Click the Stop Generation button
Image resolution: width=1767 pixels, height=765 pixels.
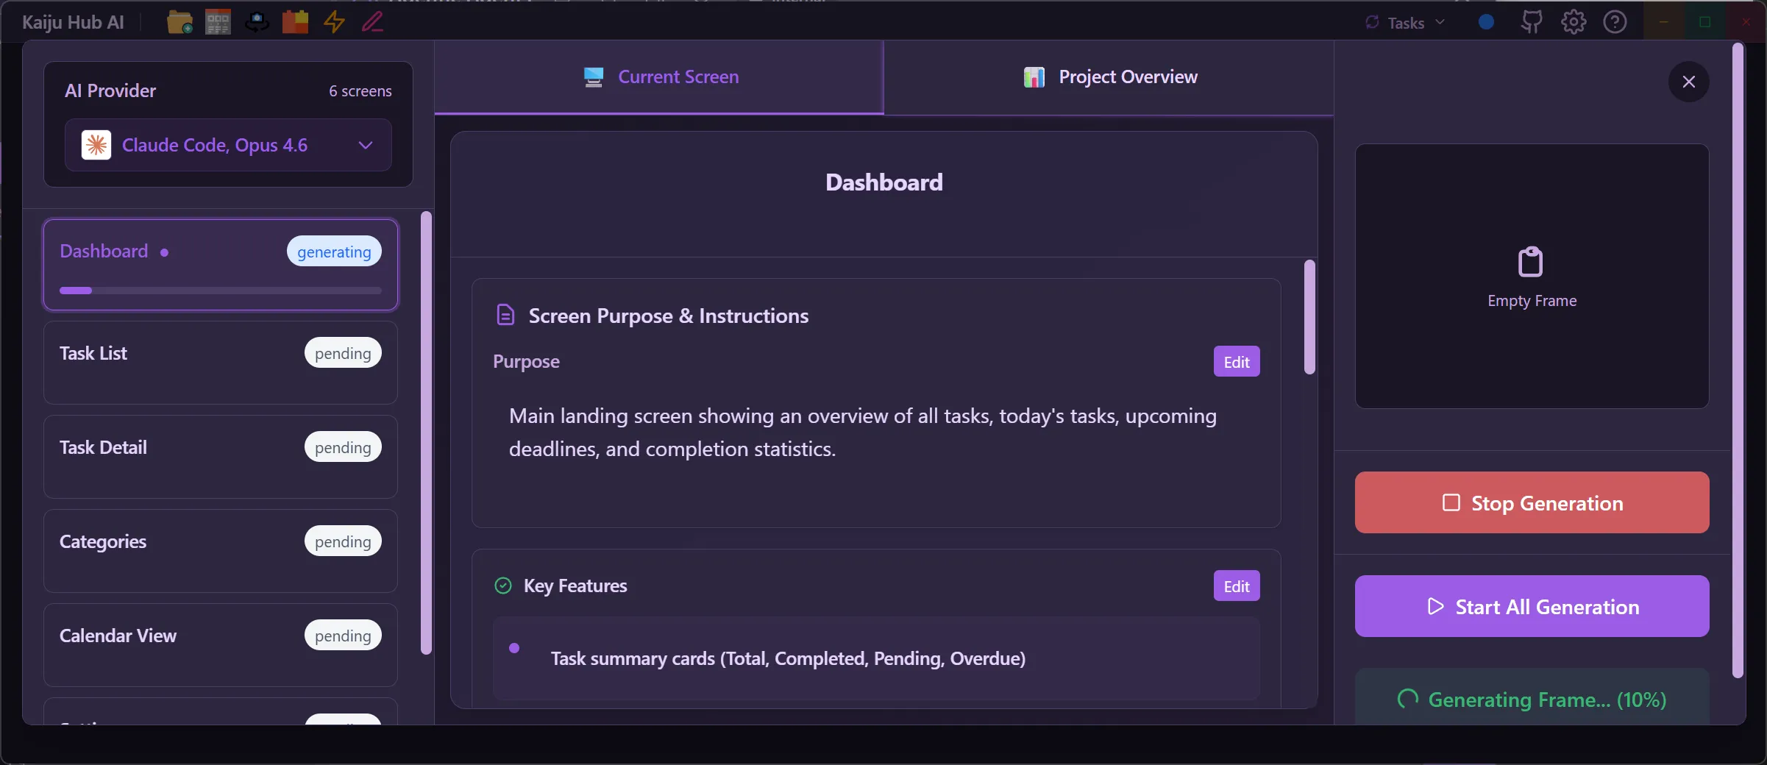click(x=1532, y=502)
